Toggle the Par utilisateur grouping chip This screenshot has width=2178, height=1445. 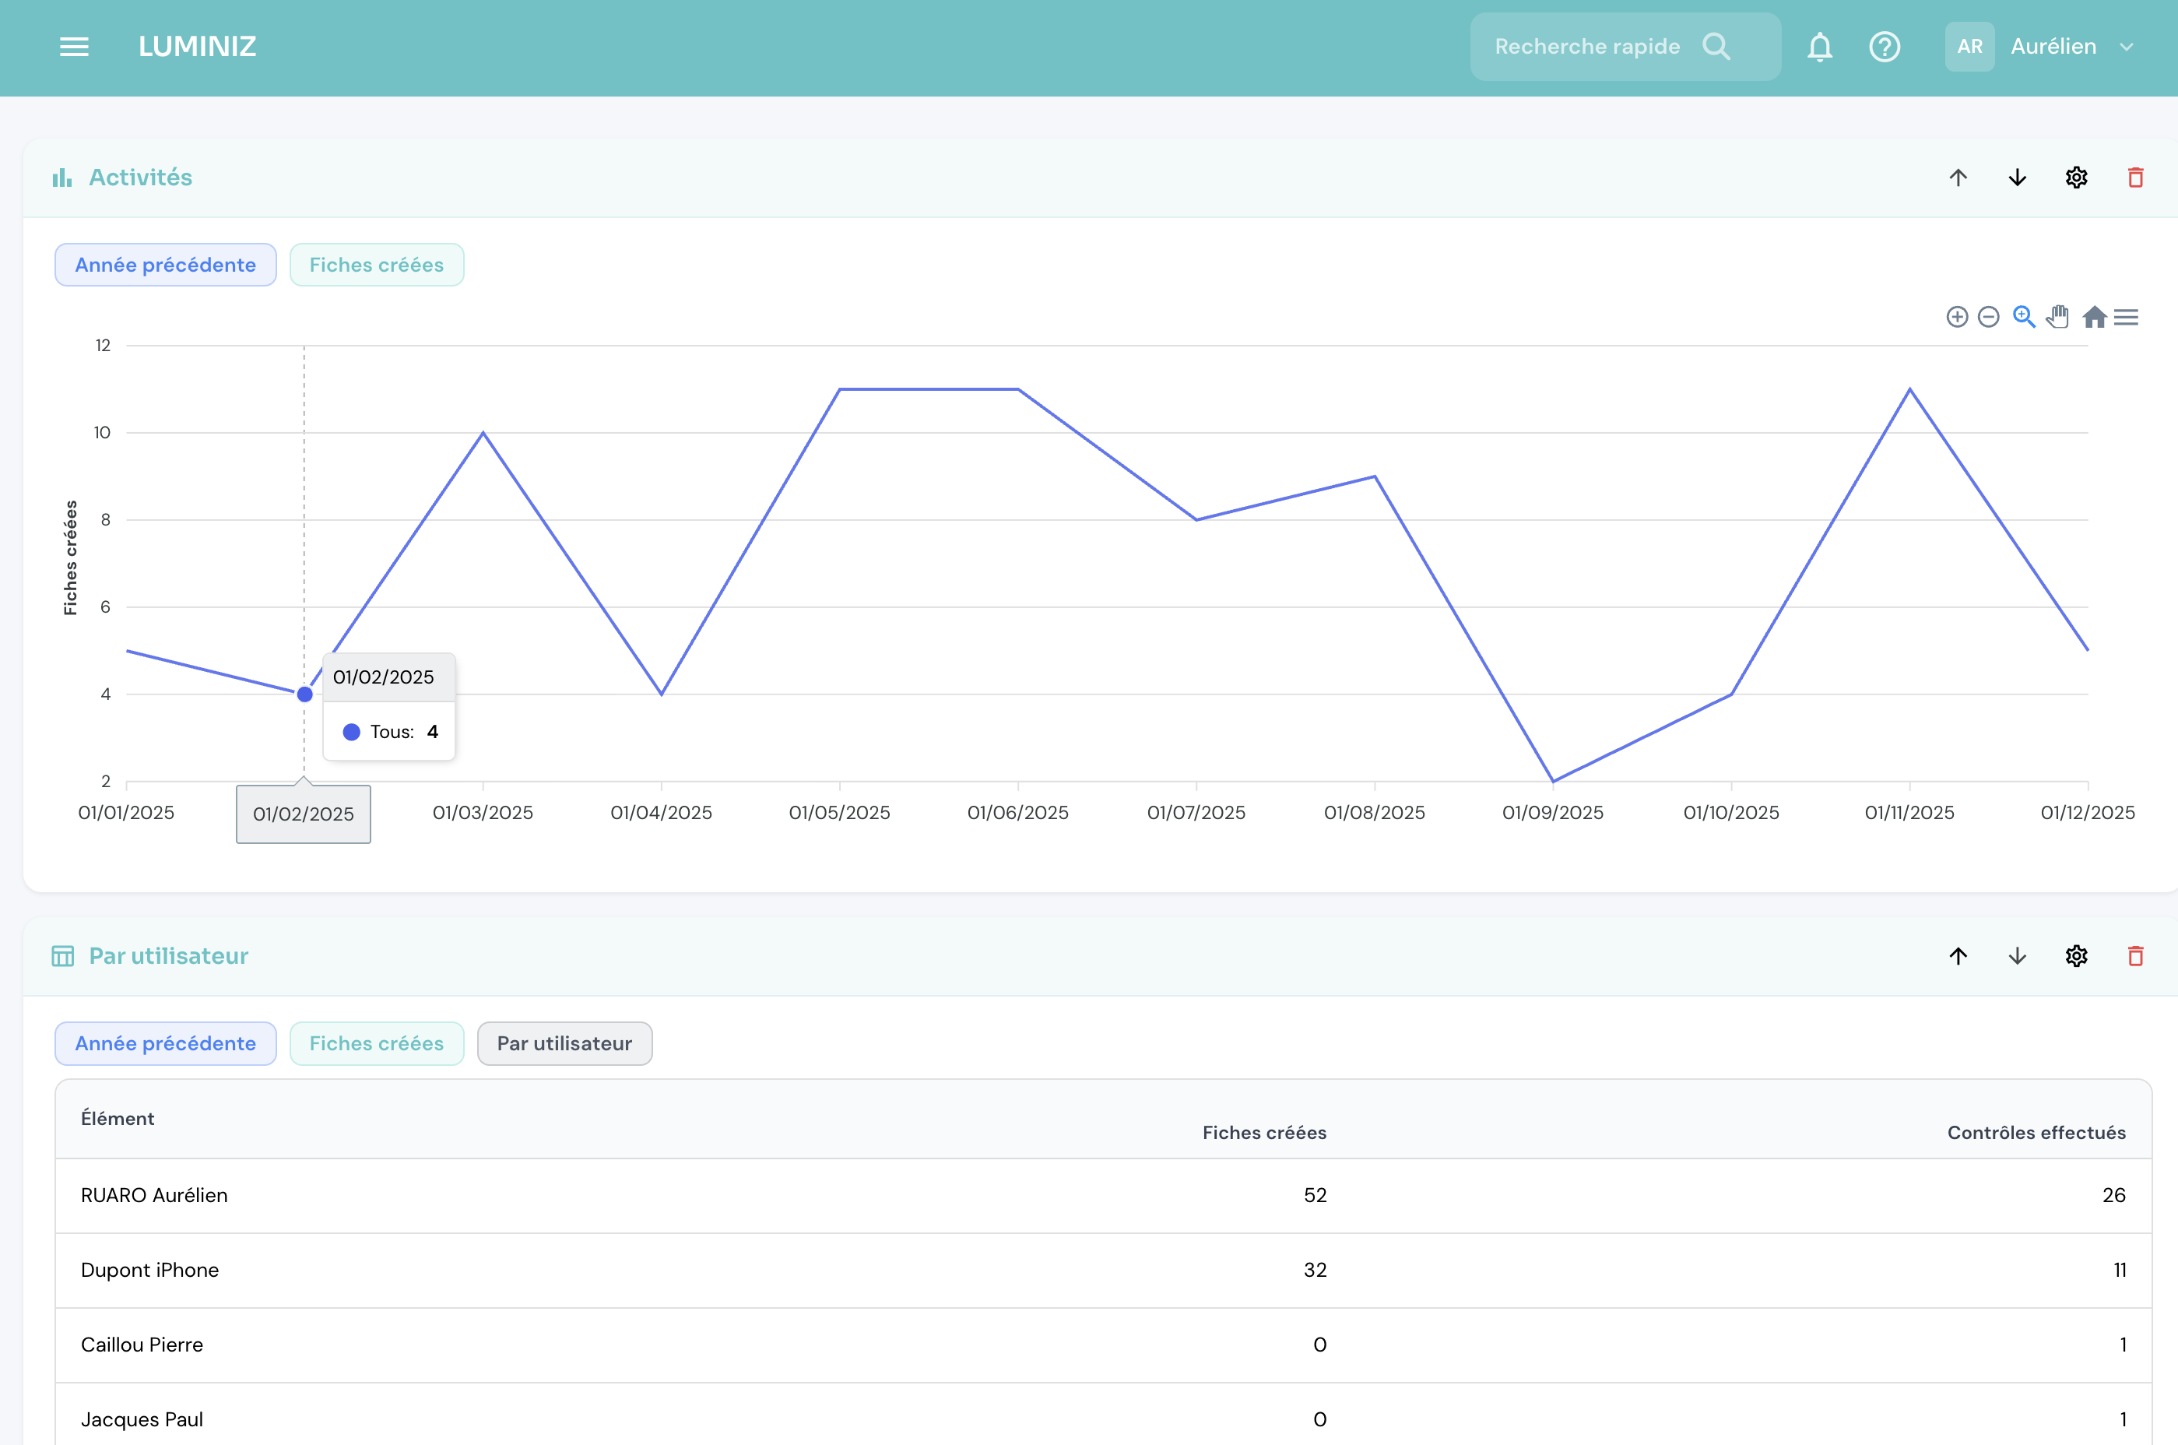pos(564,1043)
